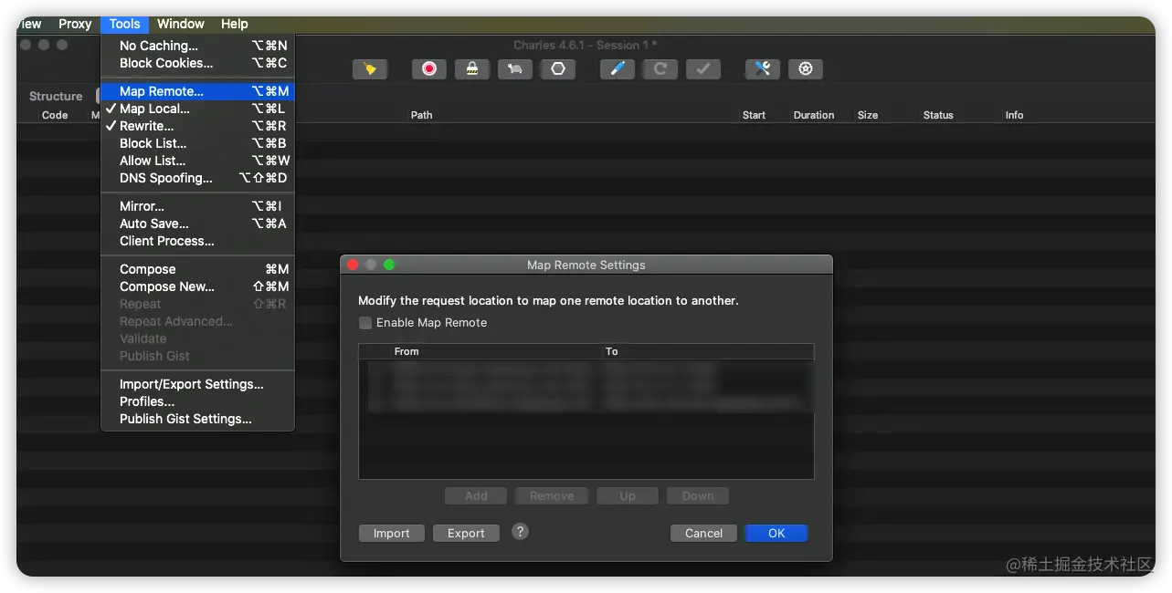Click the question mark help button

[521, 532]
